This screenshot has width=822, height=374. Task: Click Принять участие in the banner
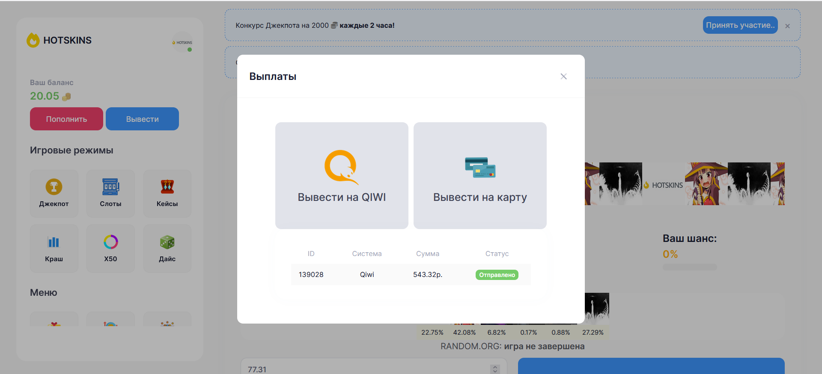click(x=740, y=25)
